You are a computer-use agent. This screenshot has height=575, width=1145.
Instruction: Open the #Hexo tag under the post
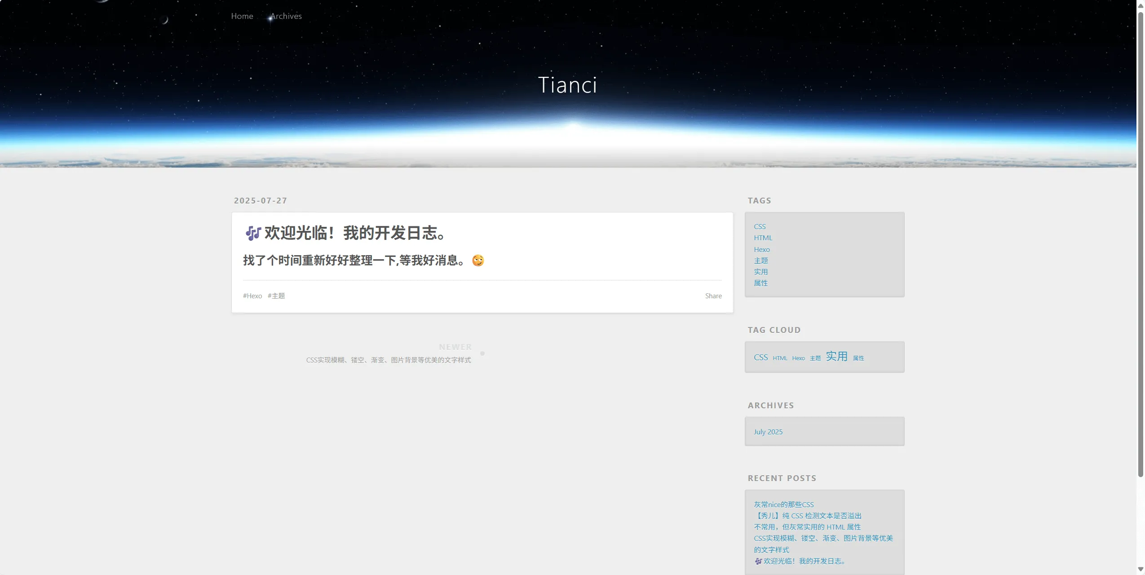(252, 296)
